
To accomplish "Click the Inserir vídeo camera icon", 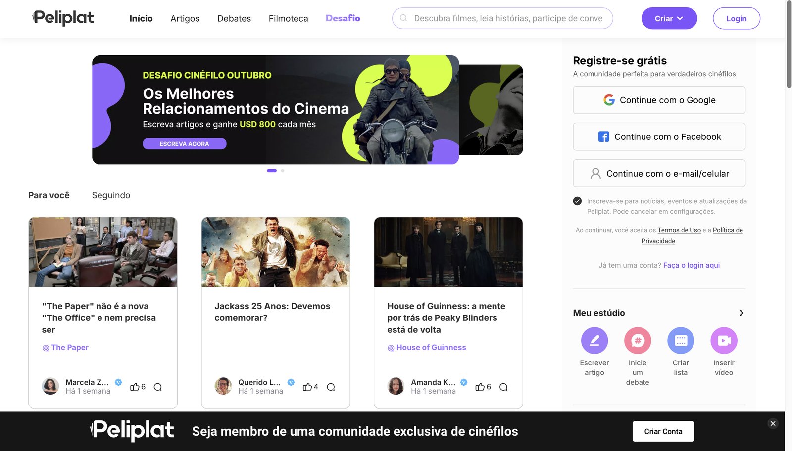I will [x=724, y=340].
